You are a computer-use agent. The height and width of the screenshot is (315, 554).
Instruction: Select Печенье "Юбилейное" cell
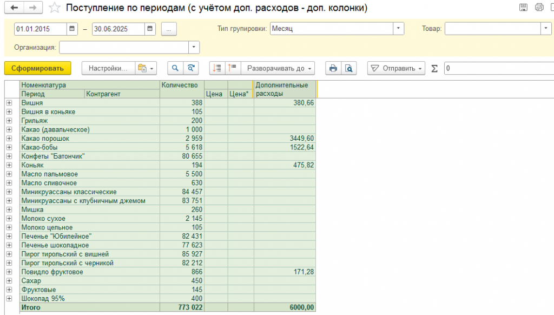click(x=90, y=236)
